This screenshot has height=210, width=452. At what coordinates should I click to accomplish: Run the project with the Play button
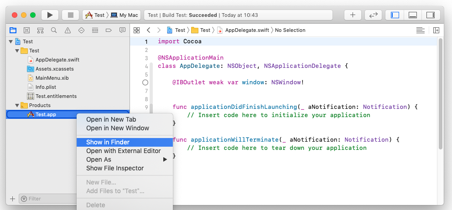[50, 15]
